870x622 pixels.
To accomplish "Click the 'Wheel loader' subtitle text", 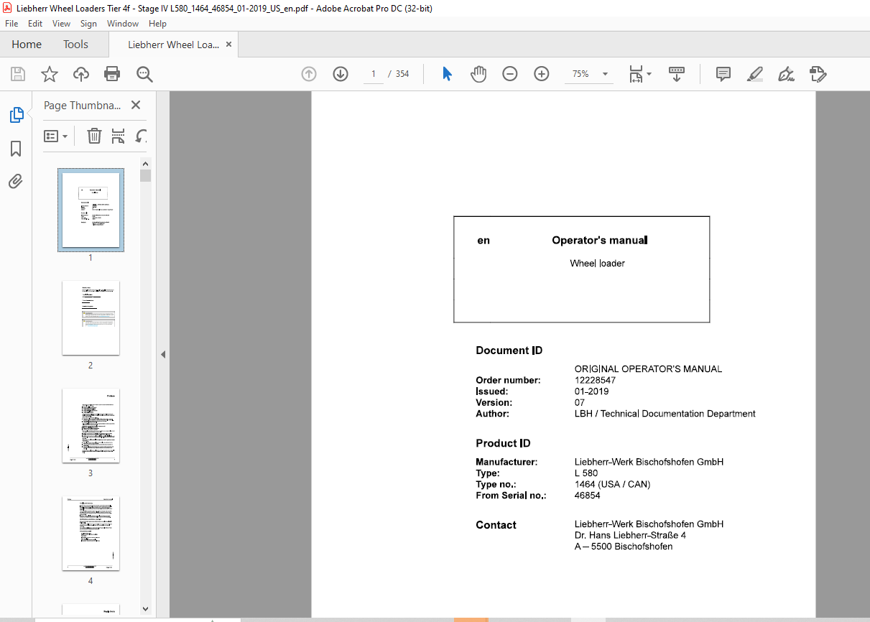I will [x=597, y=263].
